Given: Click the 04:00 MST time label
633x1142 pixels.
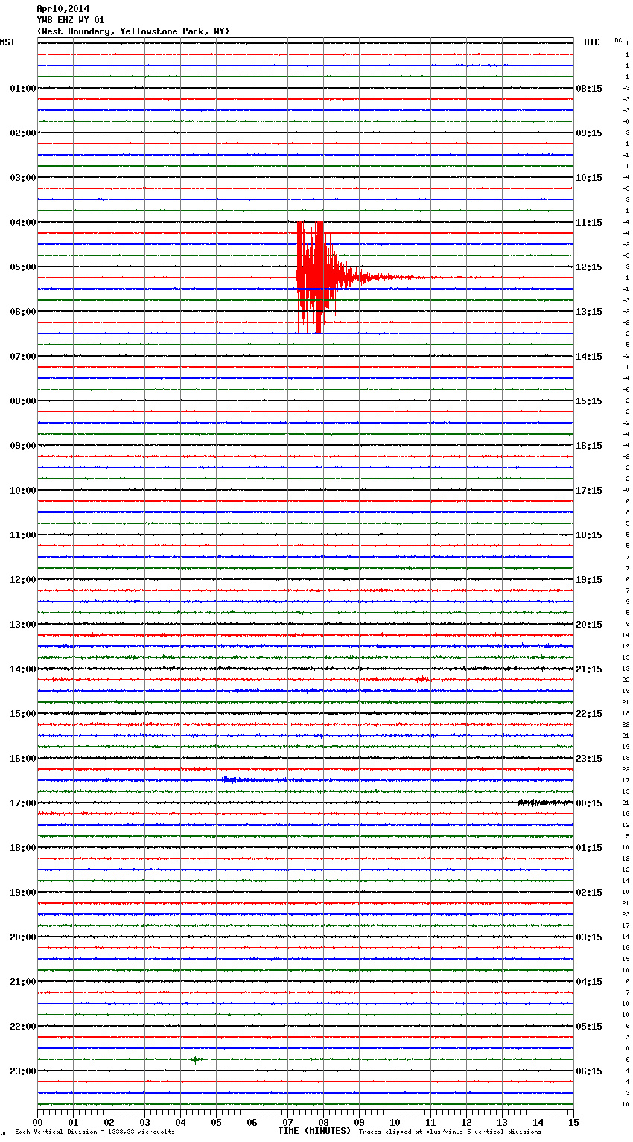Looking at the screenshot, I should (x=23, y=223).
